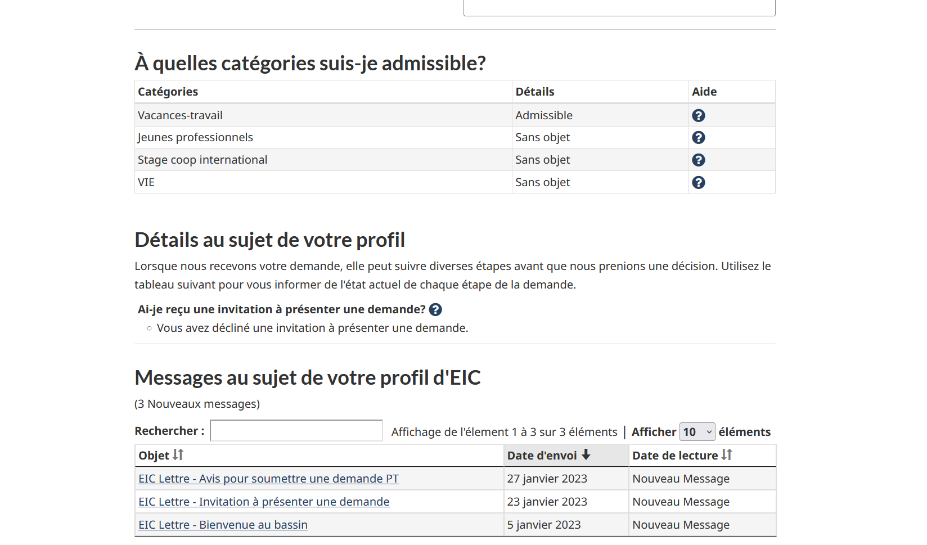Click 'Stage coop international' category cell
Image resolution: width=927 pixels, height=545 pixels.
(x=323, y=160)
